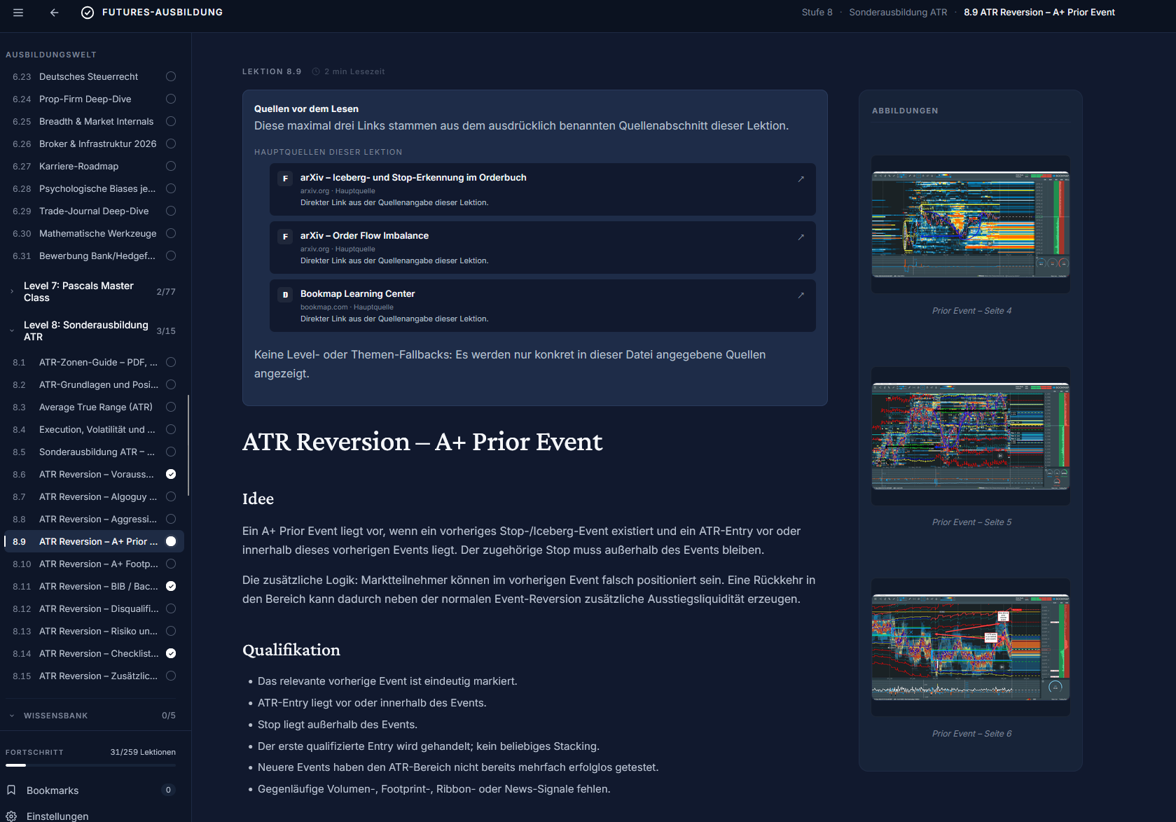The image size is (1176, 822).
Task: Open lesson 8.1 ATR-Zonen-Guide
Action: 94,362
